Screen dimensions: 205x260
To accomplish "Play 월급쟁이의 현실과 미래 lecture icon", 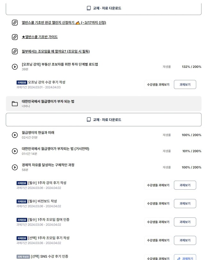I will tap(15, 135).
